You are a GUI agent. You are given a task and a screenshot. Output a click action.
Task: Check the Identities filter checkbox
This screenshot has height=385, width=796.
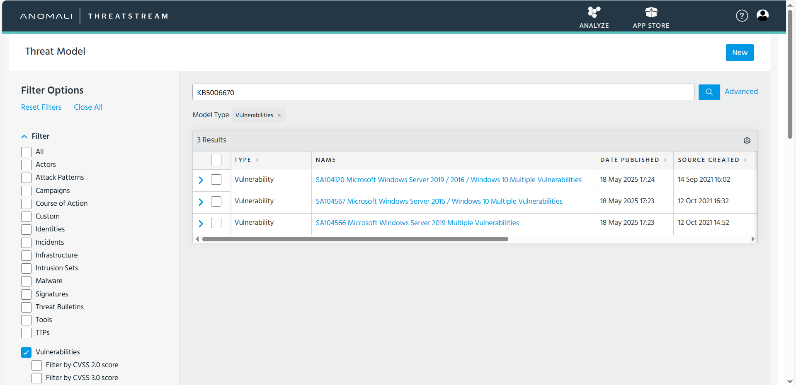(26, 229)
